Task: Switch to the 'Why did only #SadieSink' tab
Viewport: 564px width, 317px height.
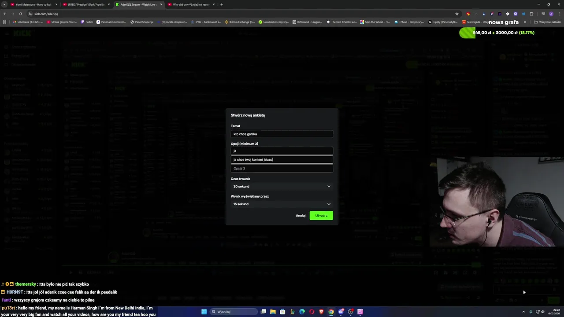Action: 191,4
